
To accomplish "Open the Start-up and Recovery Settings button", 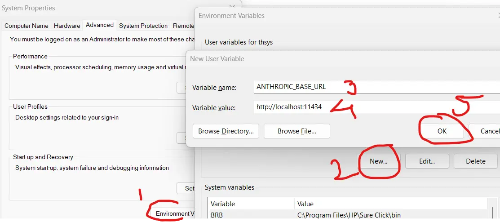I will 189,188.
